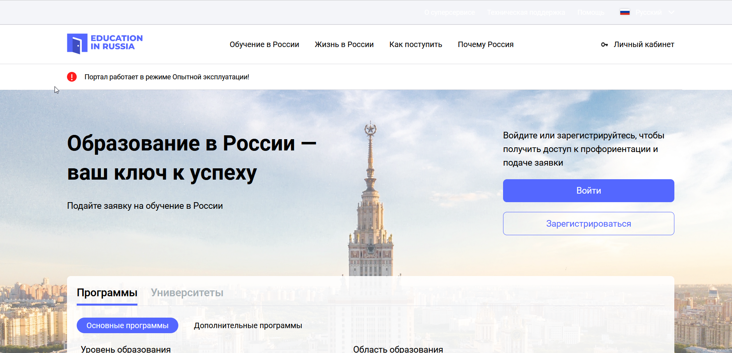Expand the language chevron next to Русский
732x353 pixels.
tap(671, 12)
